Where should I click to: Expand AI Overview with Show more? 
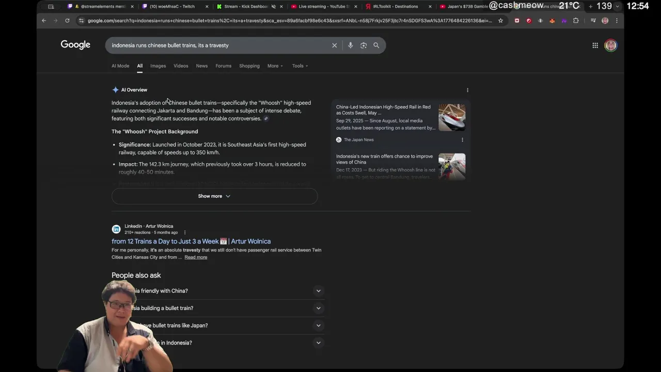point(214,196)
